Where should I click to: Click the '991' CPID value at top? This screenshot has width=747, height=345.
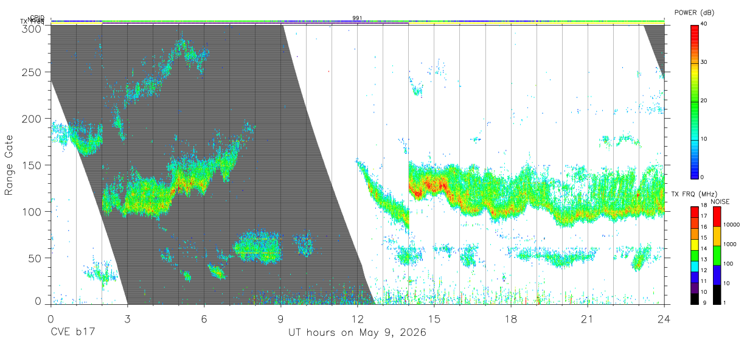point(357,18)
